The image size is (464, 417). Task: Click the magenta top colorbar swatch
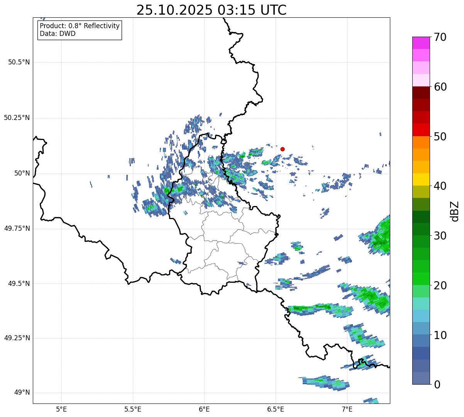pos(421,43)
